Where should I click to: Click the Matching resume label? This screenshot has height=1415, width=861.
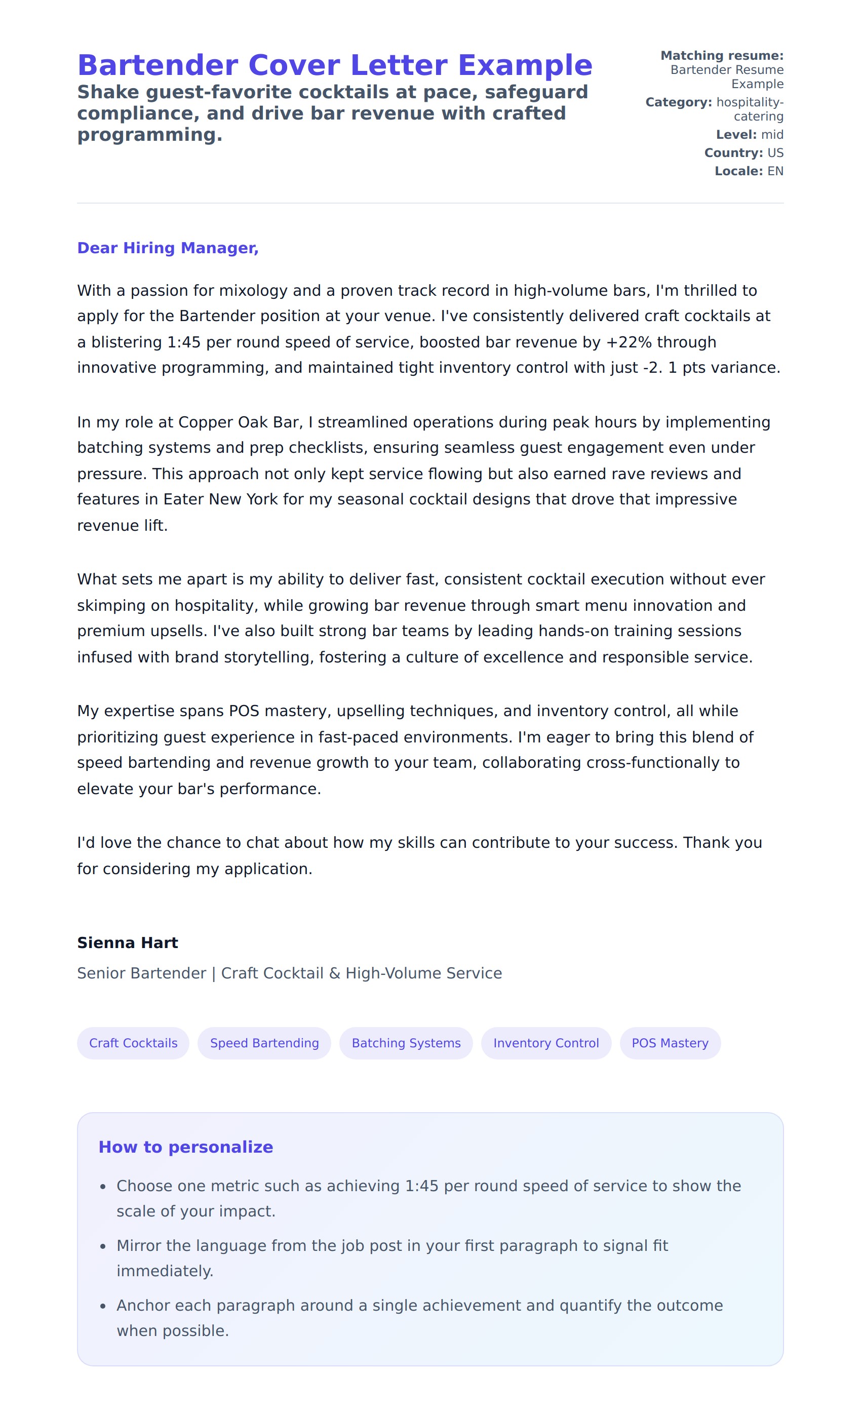click(721, 56)
